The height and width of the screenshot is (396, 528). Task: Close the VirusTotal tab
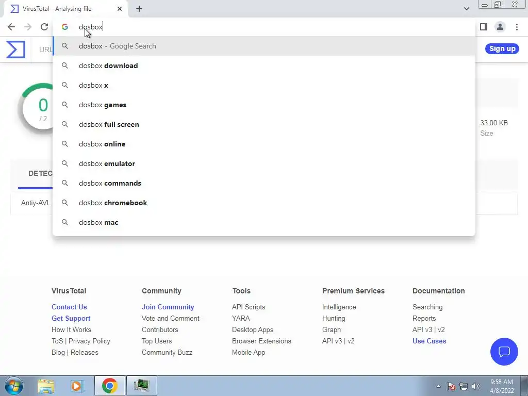click(x=120, y=9)
